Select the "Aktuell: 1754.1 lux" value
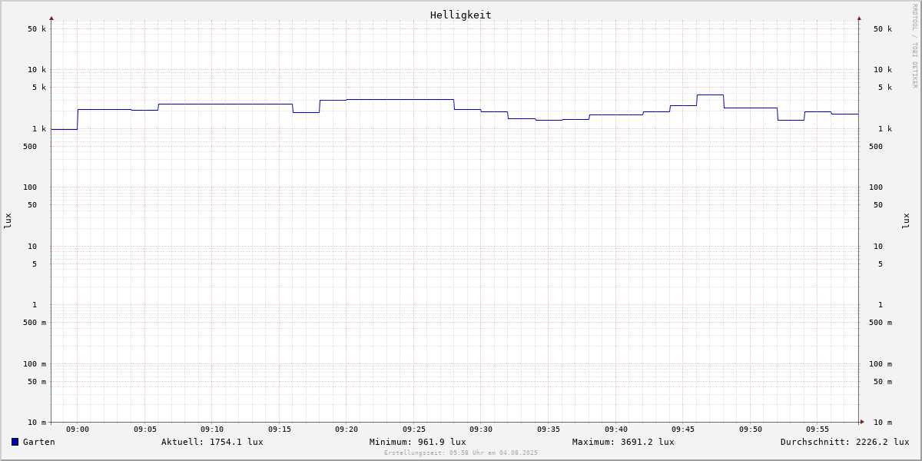This screenshot has height=461, width=922. (212, 442)
